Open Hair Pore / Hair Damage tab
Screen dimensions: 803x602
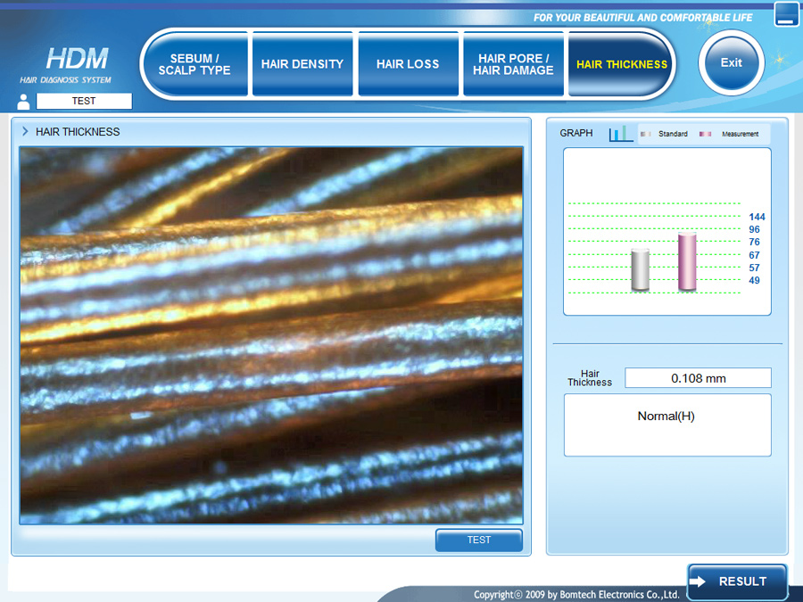click(x=513, y=64)
